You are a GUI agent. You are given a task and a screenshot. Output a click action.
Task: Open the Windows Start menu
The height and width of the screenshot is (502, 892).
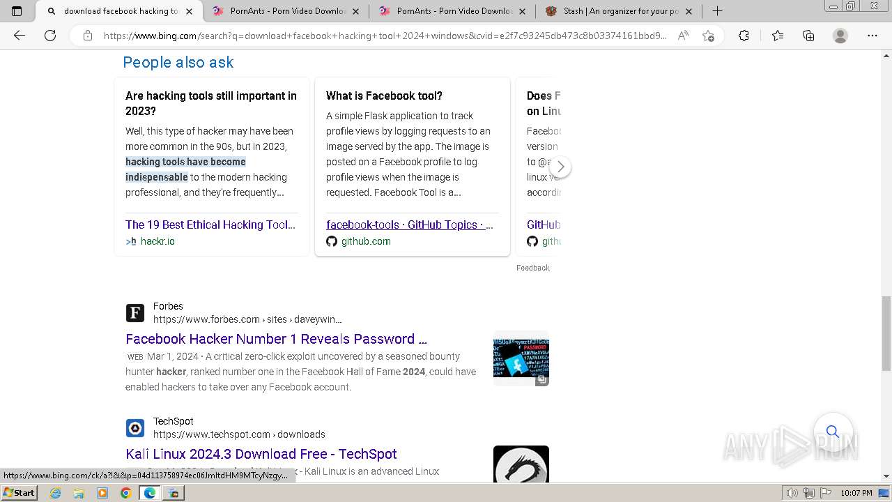coord(20,493)
